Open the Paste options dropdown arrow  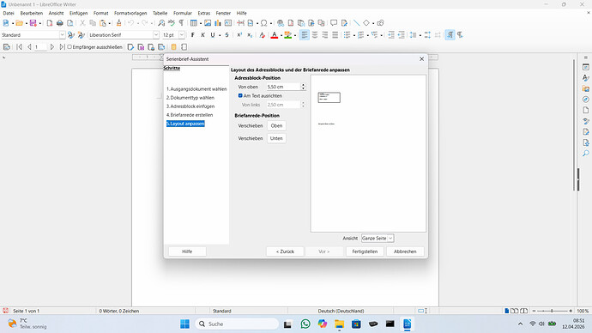(x=110, y=23)
